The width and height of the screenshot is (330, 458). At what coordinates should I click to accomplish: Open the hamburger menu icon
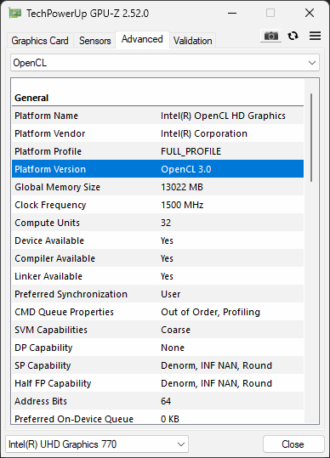pyautogui.click(x=315, y=36)
